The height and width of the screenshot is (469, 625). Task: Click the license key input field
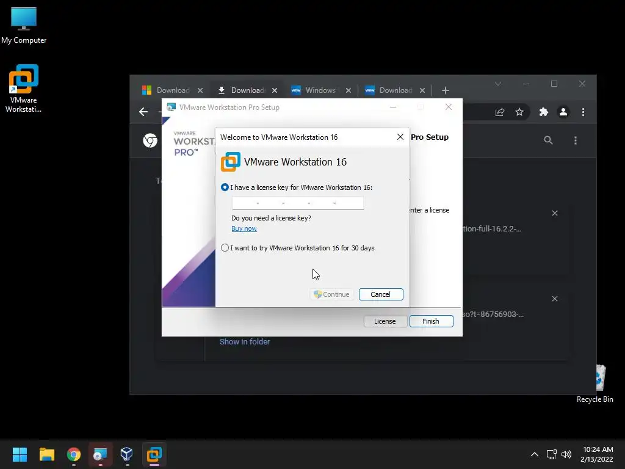click(x=298, y=203)
